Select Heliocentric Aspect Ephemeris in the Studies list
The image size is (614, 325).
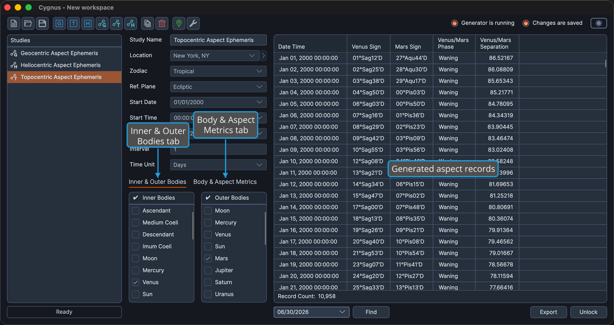coord(60,65)
